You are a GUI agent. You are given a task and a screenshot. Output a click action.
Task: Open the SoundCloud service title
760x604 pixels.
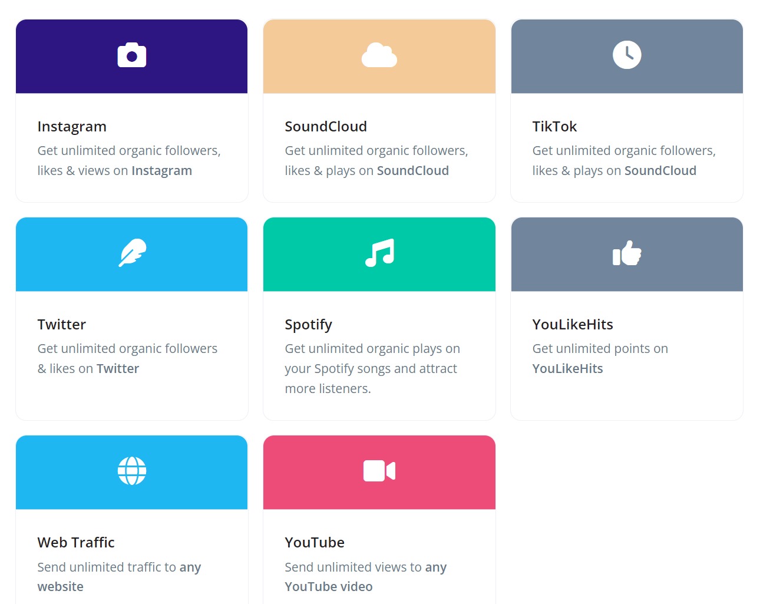(326, 127)
